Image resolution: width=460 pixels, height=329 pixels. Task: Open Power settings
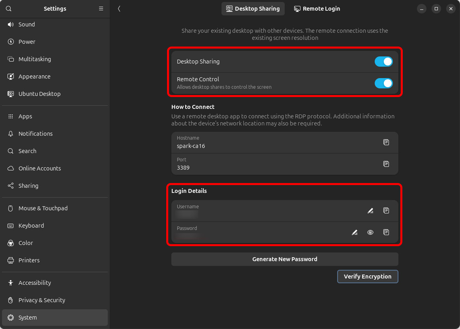point(55,42)
